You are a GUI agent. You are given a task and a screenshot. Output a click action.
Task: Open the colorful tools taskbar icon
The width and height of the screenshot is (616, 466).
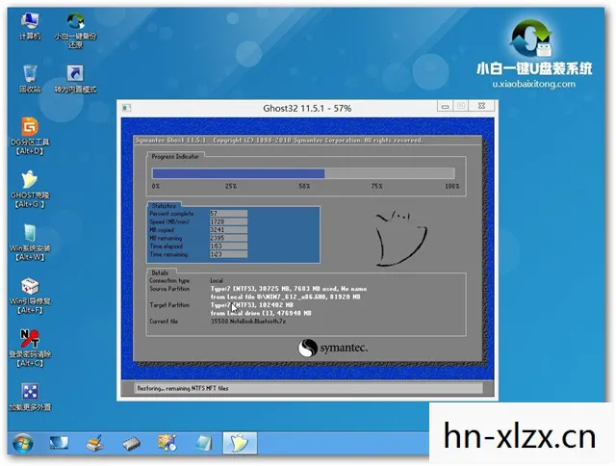tap(167, 443)
